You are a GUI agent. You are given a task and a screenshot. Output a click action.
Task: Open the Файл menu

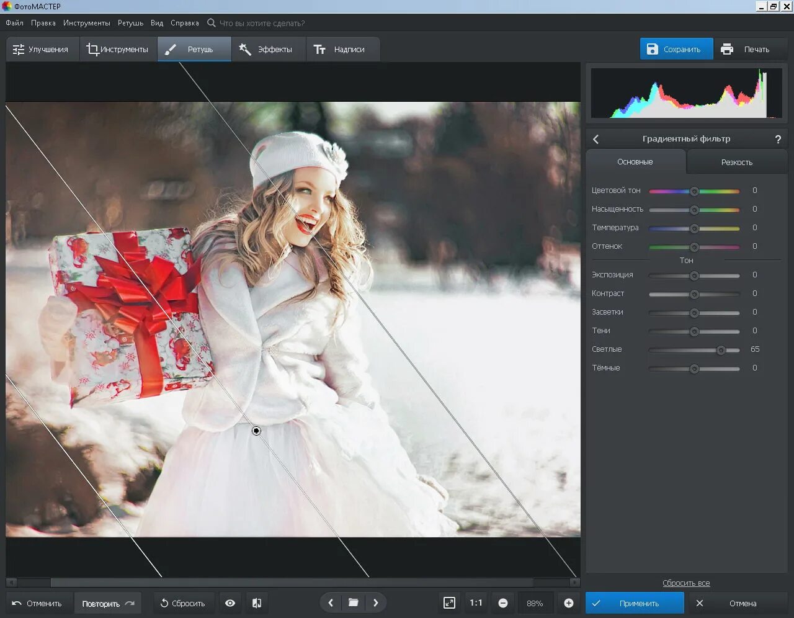pos(14,23)
